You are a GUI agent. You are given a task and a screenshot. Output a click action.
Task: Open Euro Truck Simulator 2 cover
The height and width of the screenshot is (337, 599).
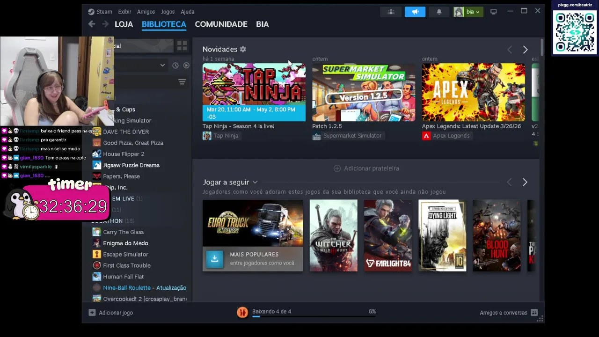(x=253, y=223)
